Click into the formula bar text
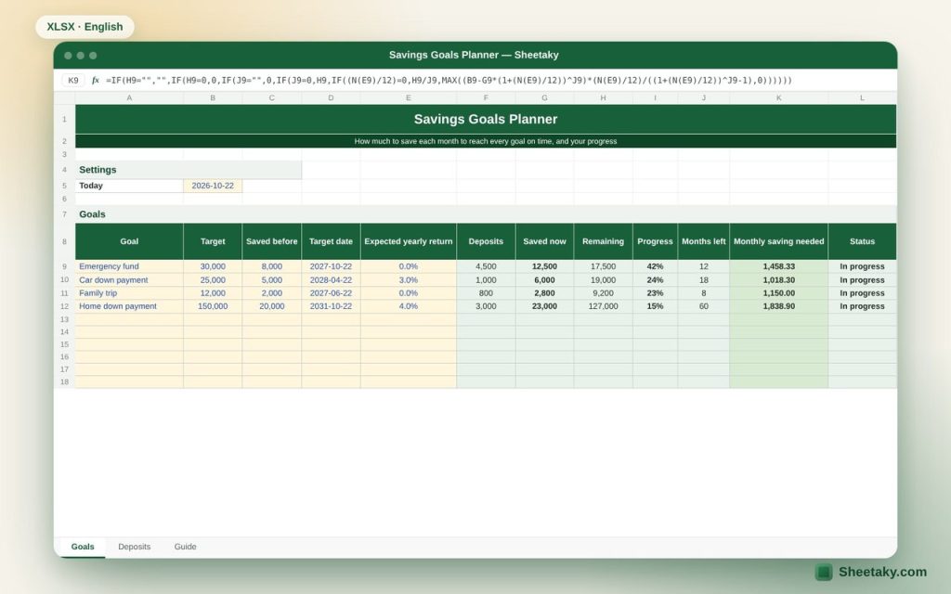The width and height of the screenshot is (951, 594). click(449, 80)
